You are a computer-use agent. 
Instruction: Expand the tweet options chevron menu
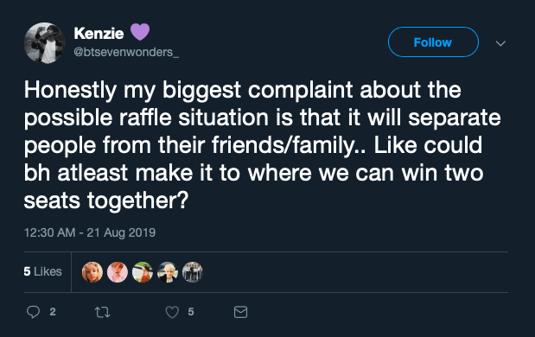pos(500,43)
